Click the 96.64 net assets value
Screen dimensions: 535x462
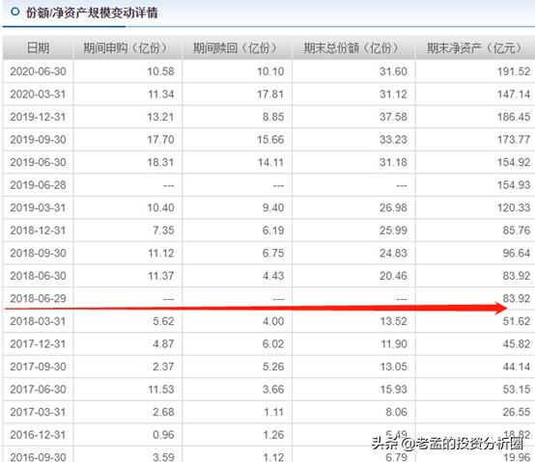coord(517,253)
